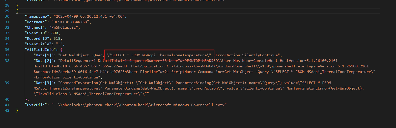
Task: Click line number 38 in the gutter
Action: coord(7,61)
